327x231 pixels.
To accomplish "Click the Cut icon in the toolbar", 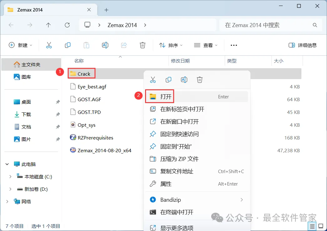I will pos(49,45).
